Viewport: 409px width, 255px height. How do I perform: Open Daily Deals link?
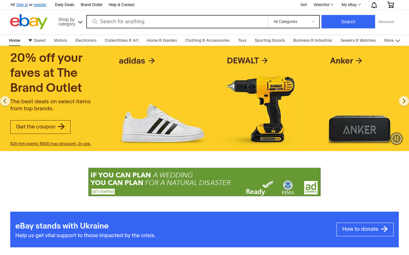pyautogui.click(x=65, y=5)
